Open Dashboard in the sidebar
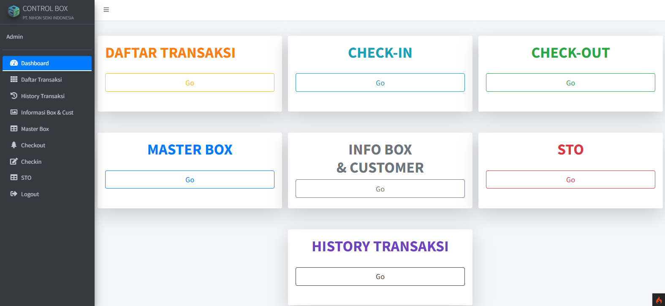This screenshot has width=665, height=306. 47,63
